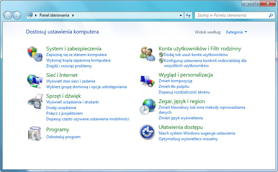Image resolution: width=278 pixels, height=172 pixels.
Task: Open Zapoznaj się ze stanem komputera
Action: click(76, 55)
